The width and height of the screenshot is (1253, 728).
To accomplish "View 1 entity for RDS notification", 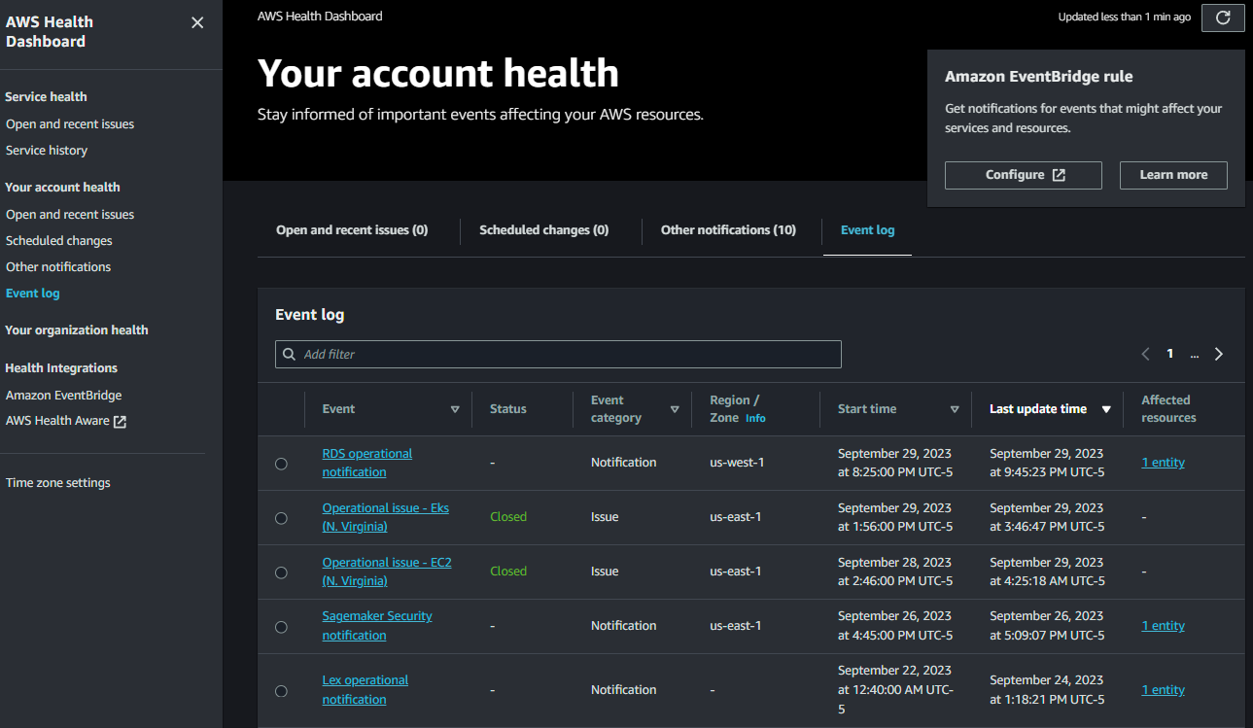I will click(x=1164, y=463).
